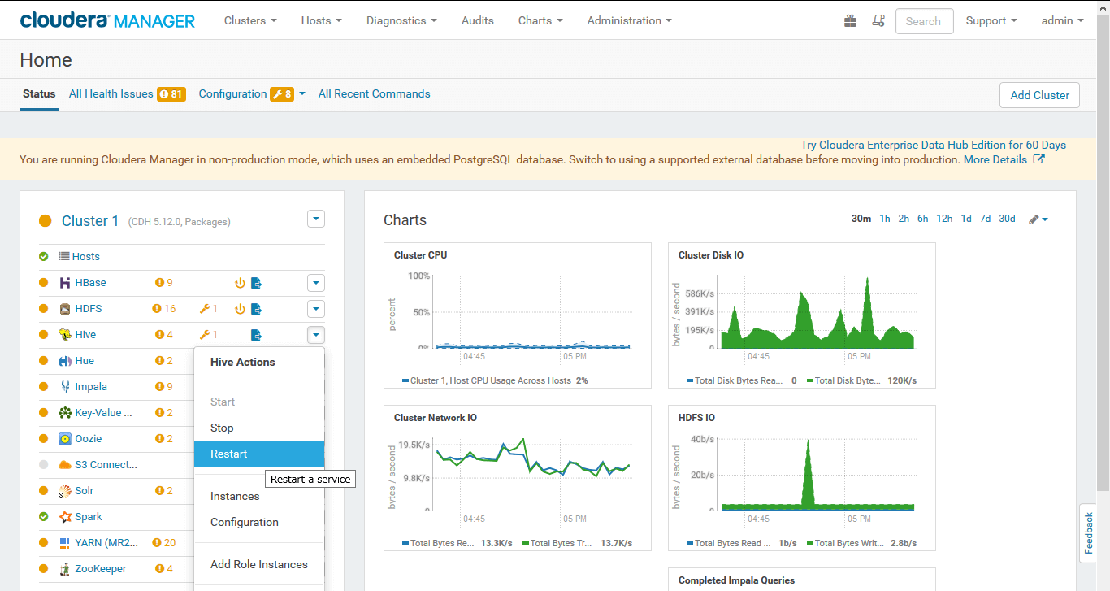Click the Cloudera Manager logo
1110x591 pixels.
point(107,20)
